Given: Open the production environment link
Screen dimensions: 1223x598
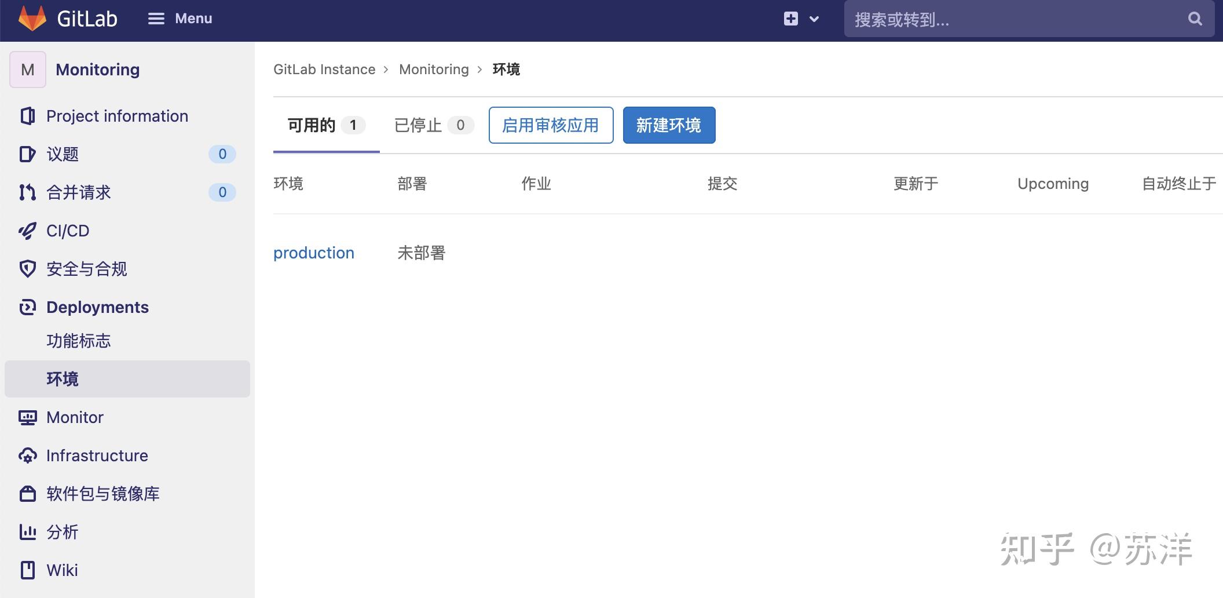Looking at the screenshot, I should click(x=313, y=253).
